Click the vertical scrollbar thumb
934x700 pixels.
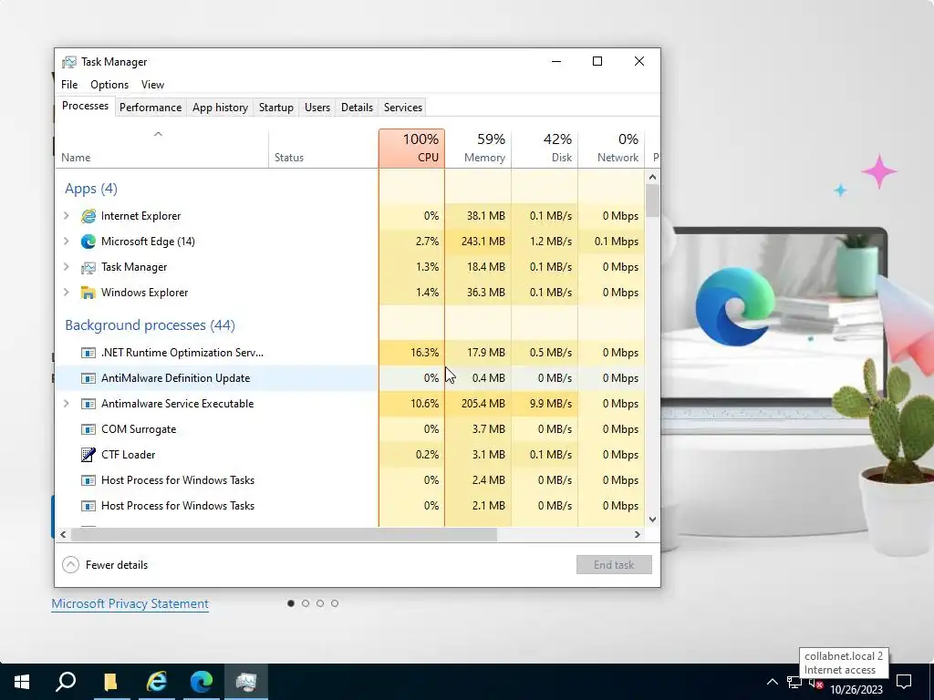(652, 201)
